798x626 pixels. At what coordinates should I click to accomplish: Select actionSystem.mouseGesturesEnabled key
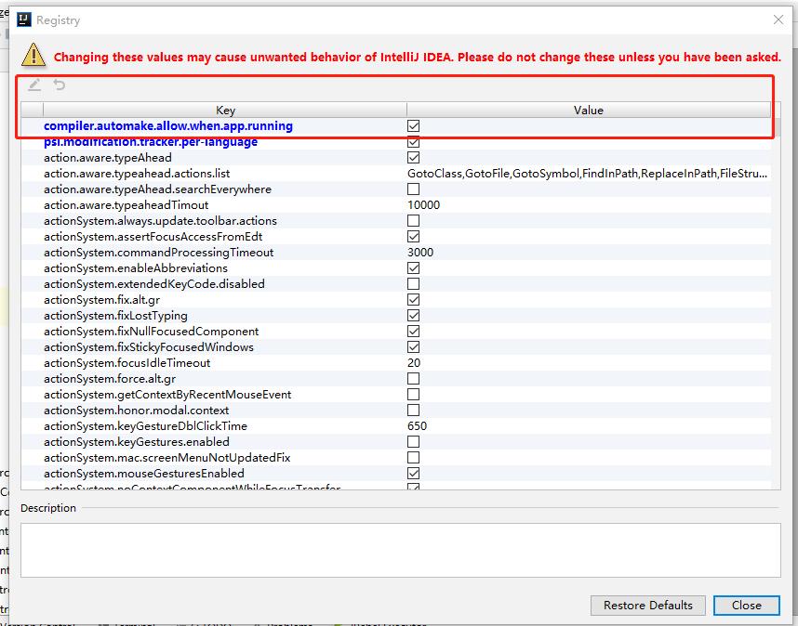click(x=144, y=473)
